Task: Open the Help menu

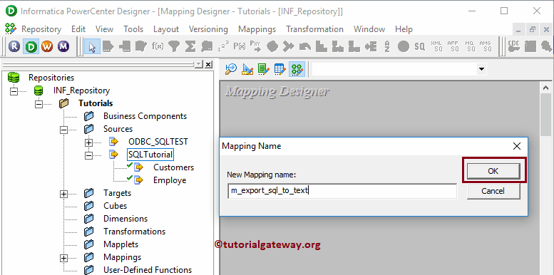Action: [x=404, y=29]
